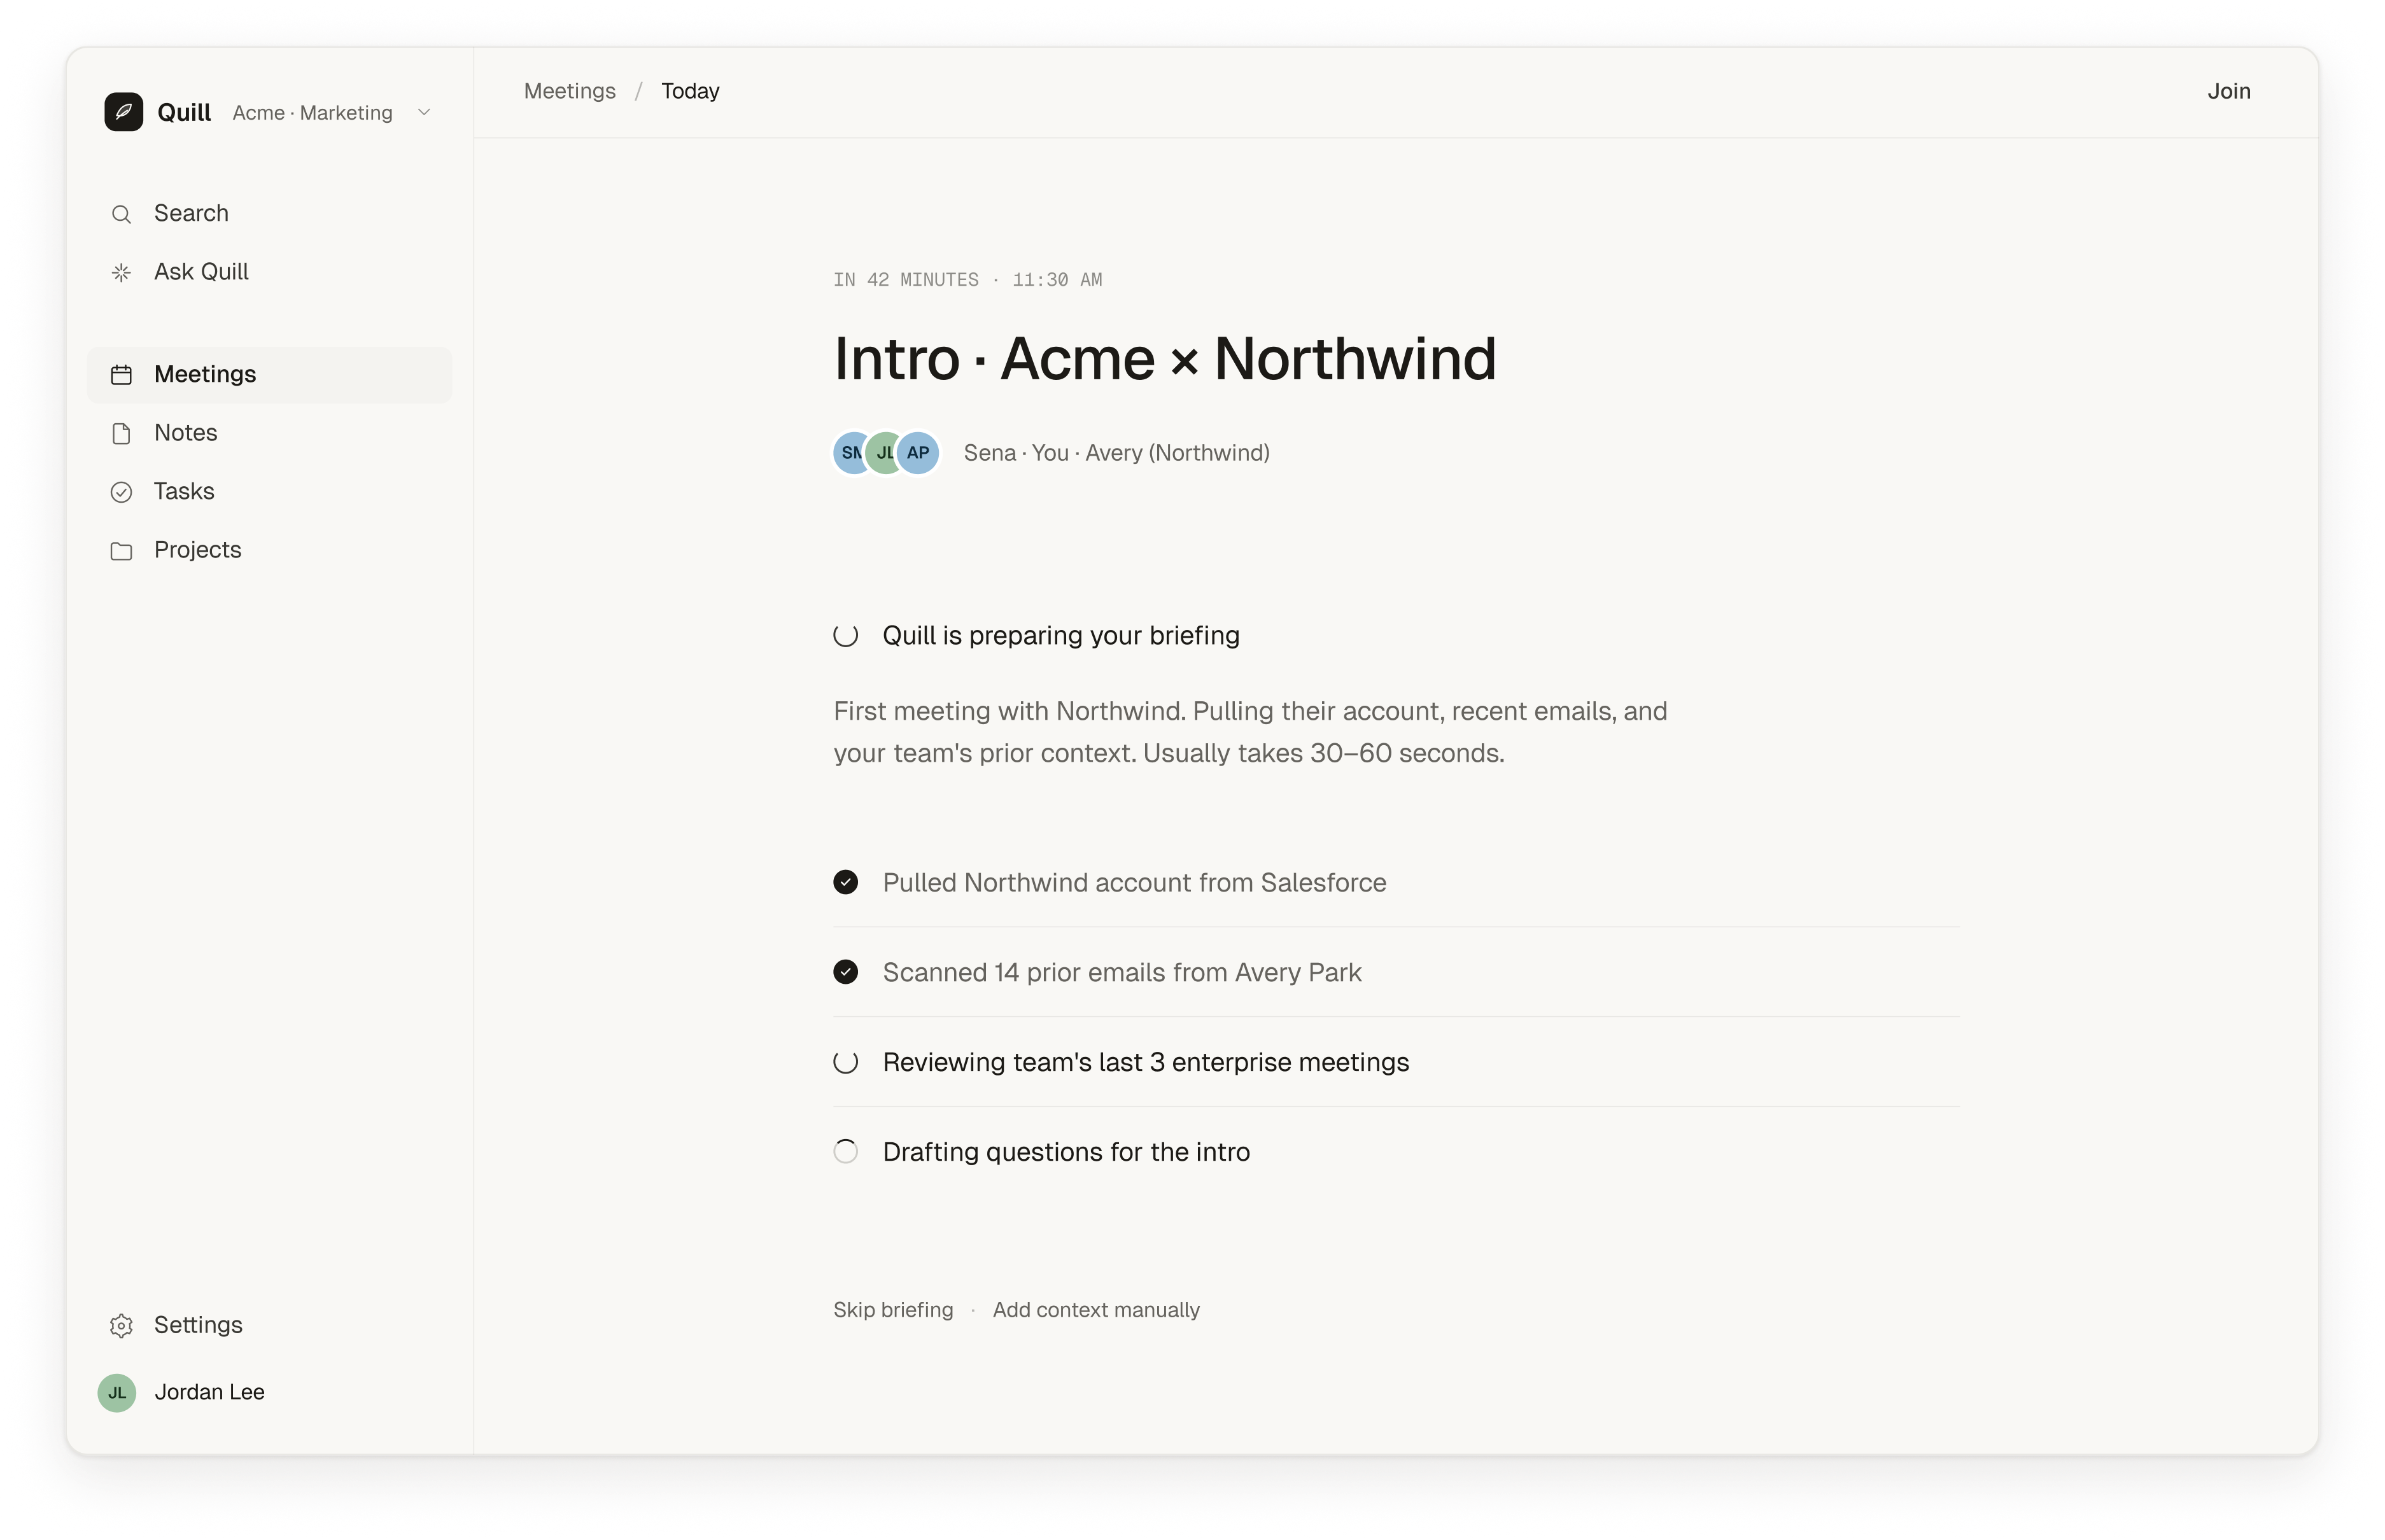
Task: Click the SN attendee avatar
Action: coord(851,453)
